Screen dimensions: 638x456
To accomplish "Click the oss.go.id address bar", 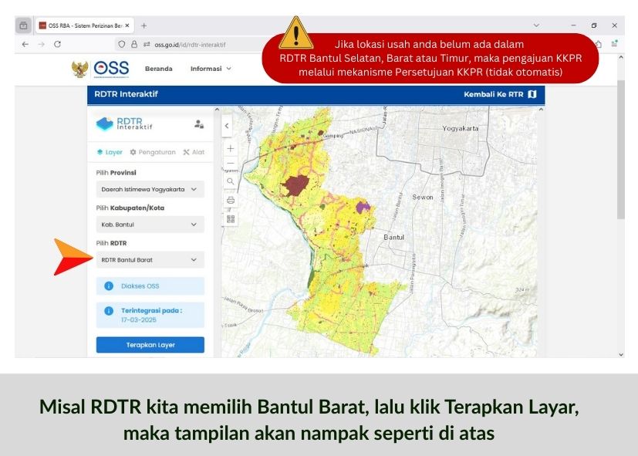I will (189, 45).
